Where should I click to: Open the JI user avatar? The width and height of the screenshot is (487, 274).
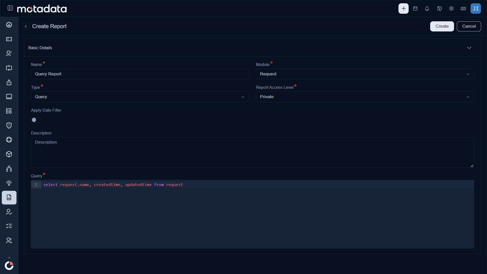(x=476, y=8)
